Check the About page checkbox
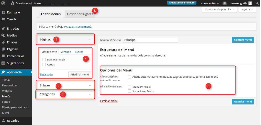Screen dimensions: 261x125 (44, 64)
